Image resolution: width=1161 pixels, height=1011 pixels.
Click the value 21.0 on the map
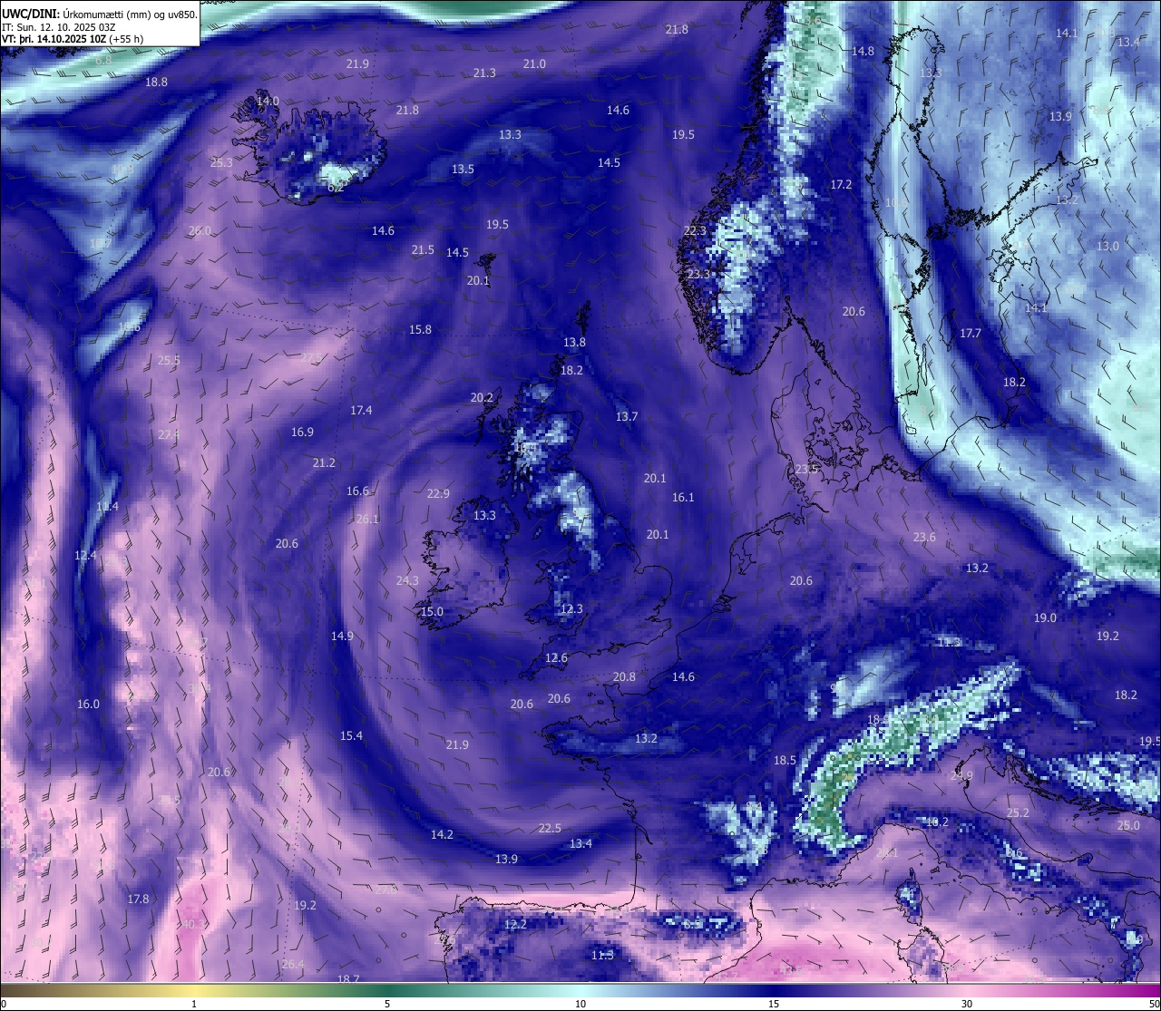[534, 63]
